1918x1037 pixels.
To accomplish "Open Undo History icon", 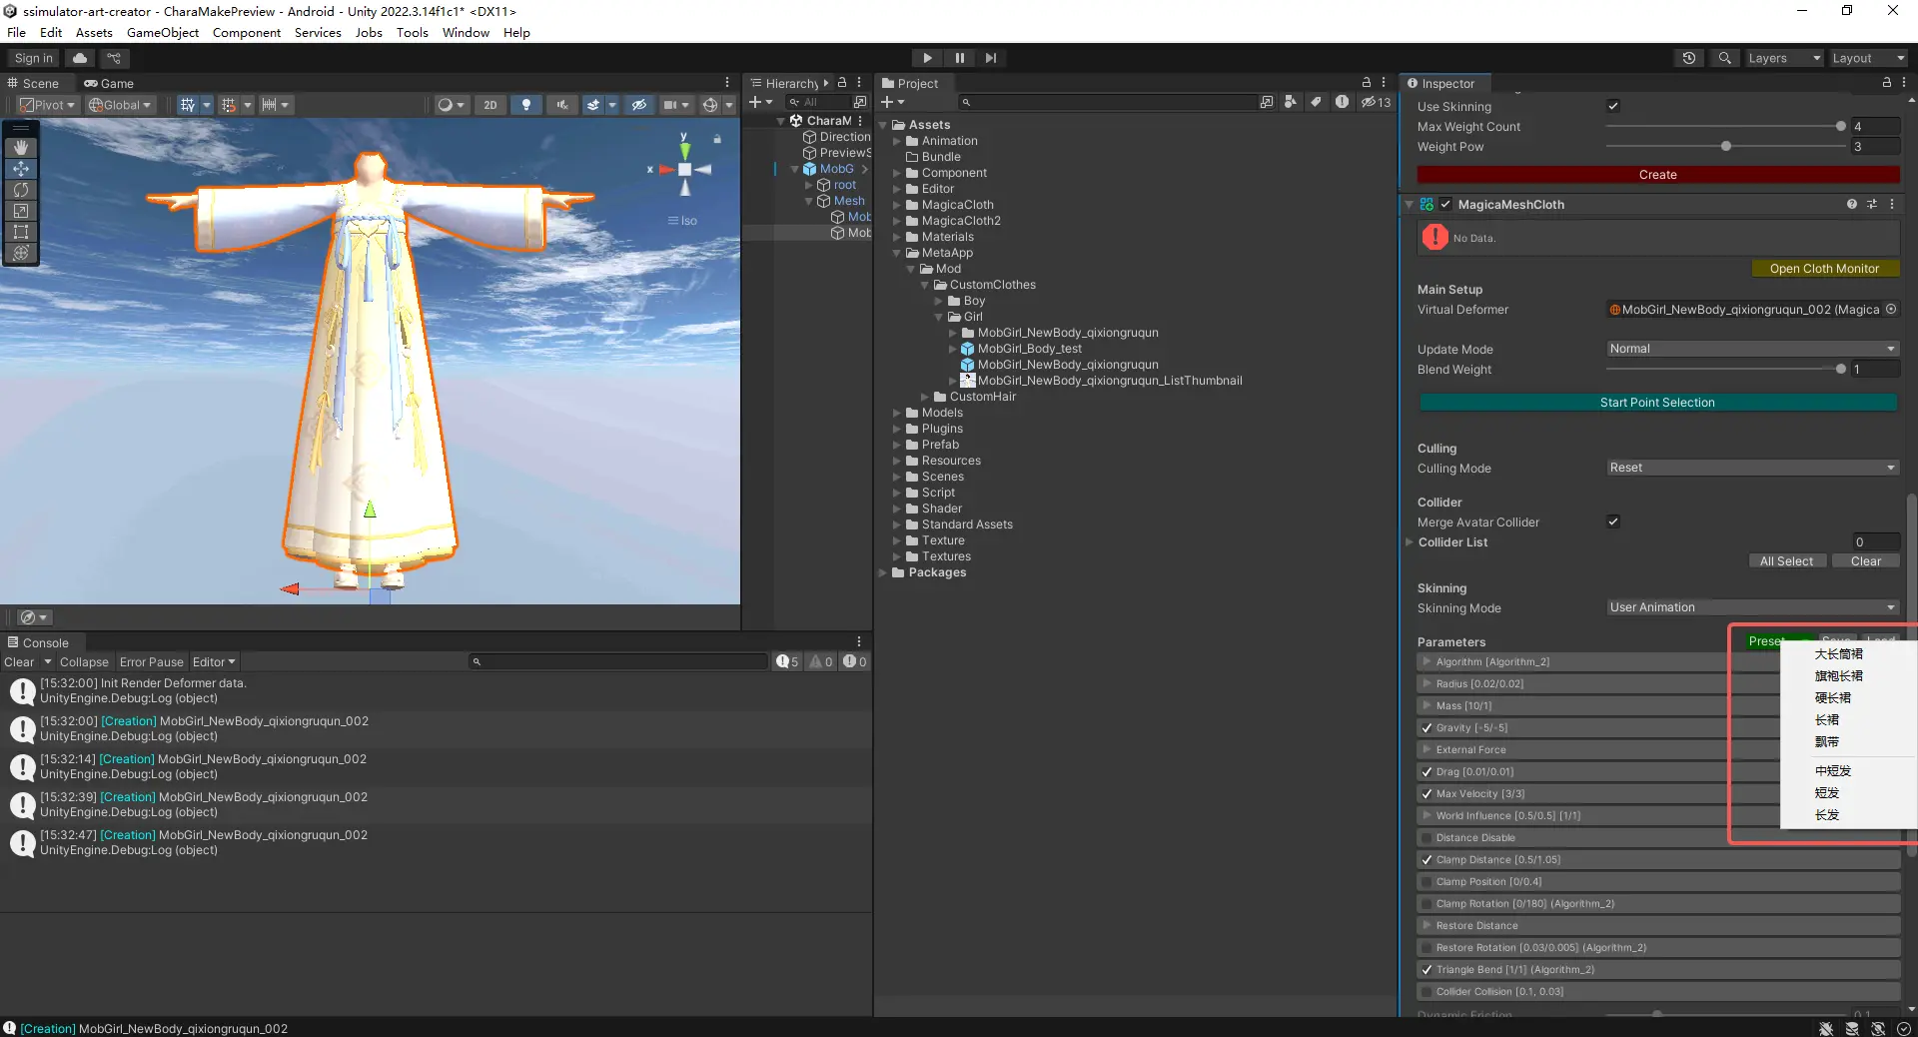I will (1688, 58).
